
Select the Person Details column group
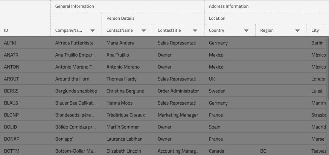(x=120, y=18)
